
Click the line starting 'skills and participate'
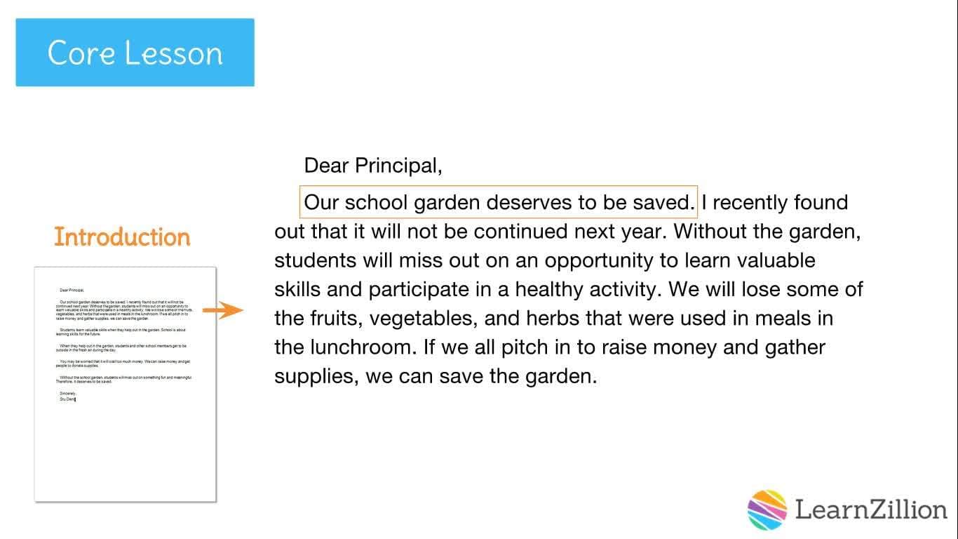point(568,289)
